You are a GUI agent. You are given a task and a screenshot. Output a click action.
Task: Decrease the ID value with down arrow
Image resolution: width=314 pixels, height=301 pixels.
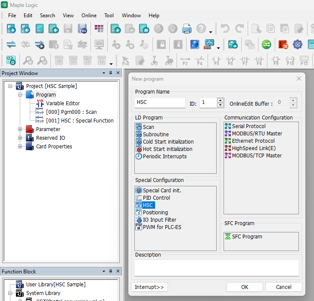pos(220,105)
